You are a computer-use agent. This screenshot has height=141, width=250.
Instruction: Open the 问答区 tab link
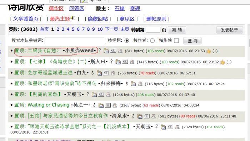[76, 8]
